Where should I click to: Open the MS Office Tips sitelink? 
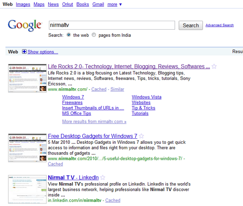[76, 113]
